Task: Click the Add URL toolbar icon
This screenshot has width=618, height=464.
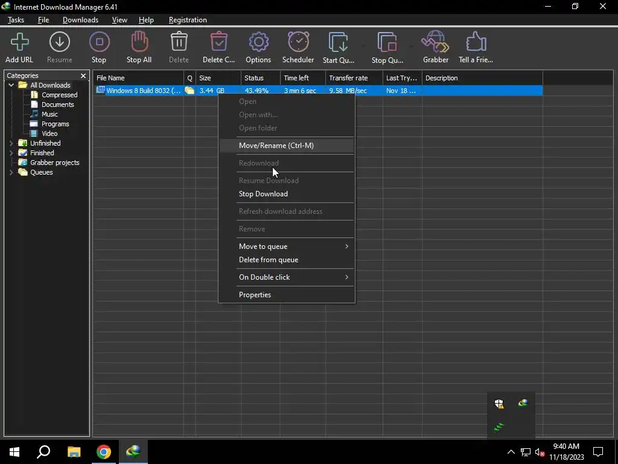Action: point(19,42)
